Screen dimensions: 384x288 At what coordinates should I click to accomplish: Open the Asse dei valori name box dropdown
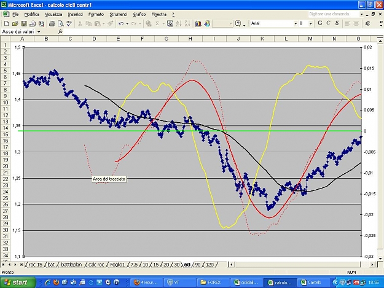click(x=39, y=31)
